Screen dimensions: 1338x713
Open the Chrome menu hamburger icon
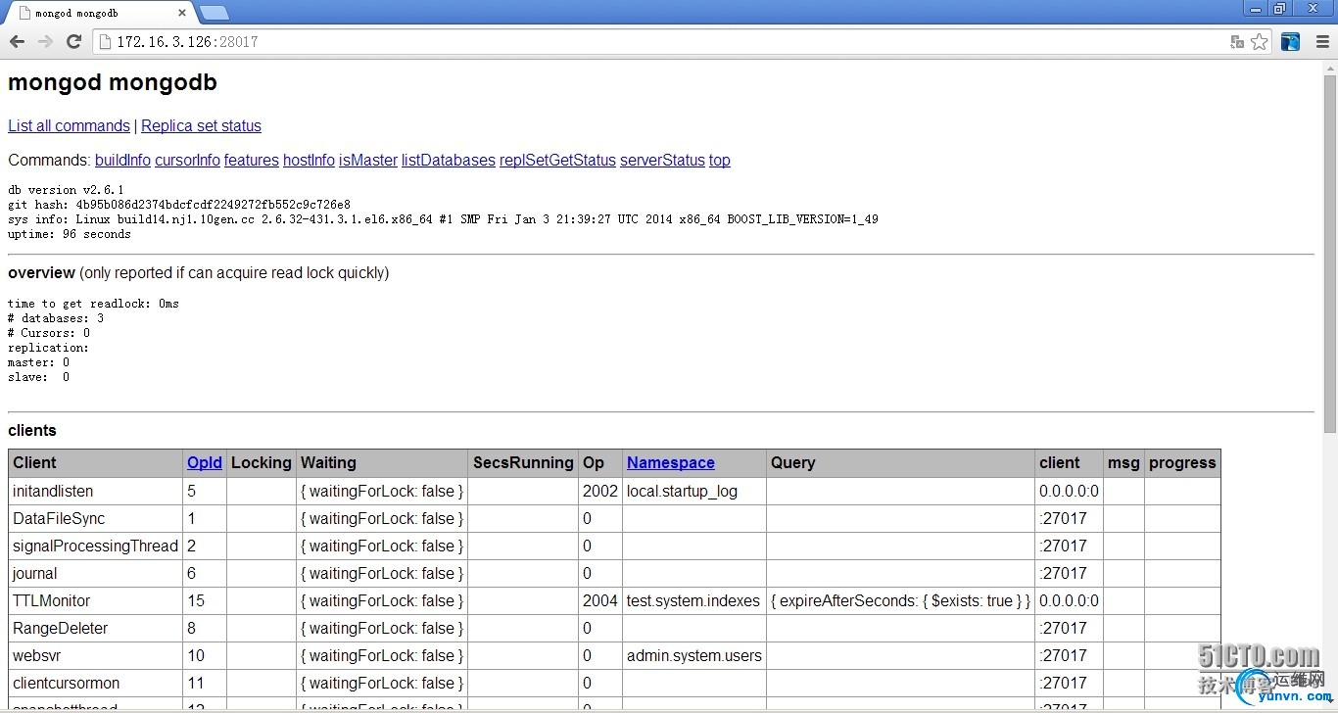(1321, 41)
